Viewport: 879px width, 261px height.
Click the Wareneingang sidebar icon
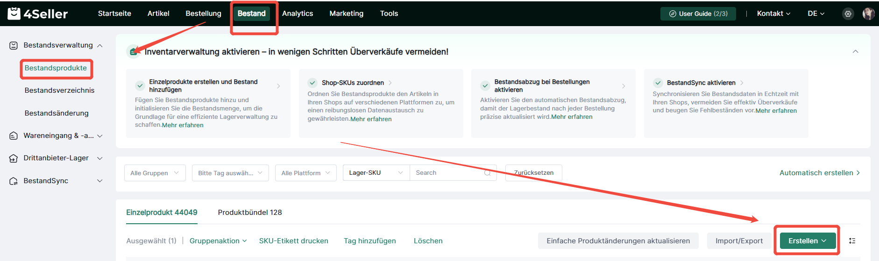click(x=14, y=136)
